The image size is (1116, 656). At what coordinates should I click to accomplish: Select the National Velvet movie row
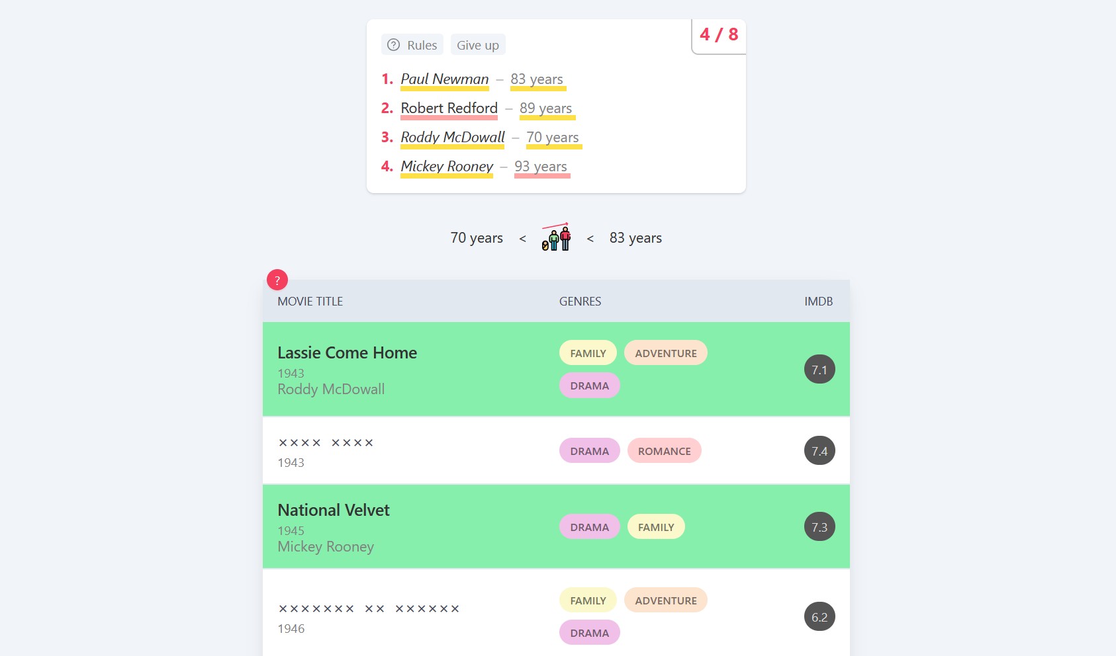click(x=463, y=527)
